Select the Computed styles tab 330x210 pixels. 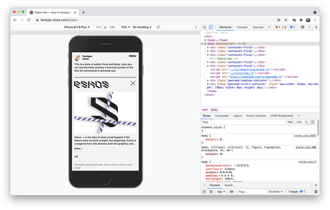point(222,116)
